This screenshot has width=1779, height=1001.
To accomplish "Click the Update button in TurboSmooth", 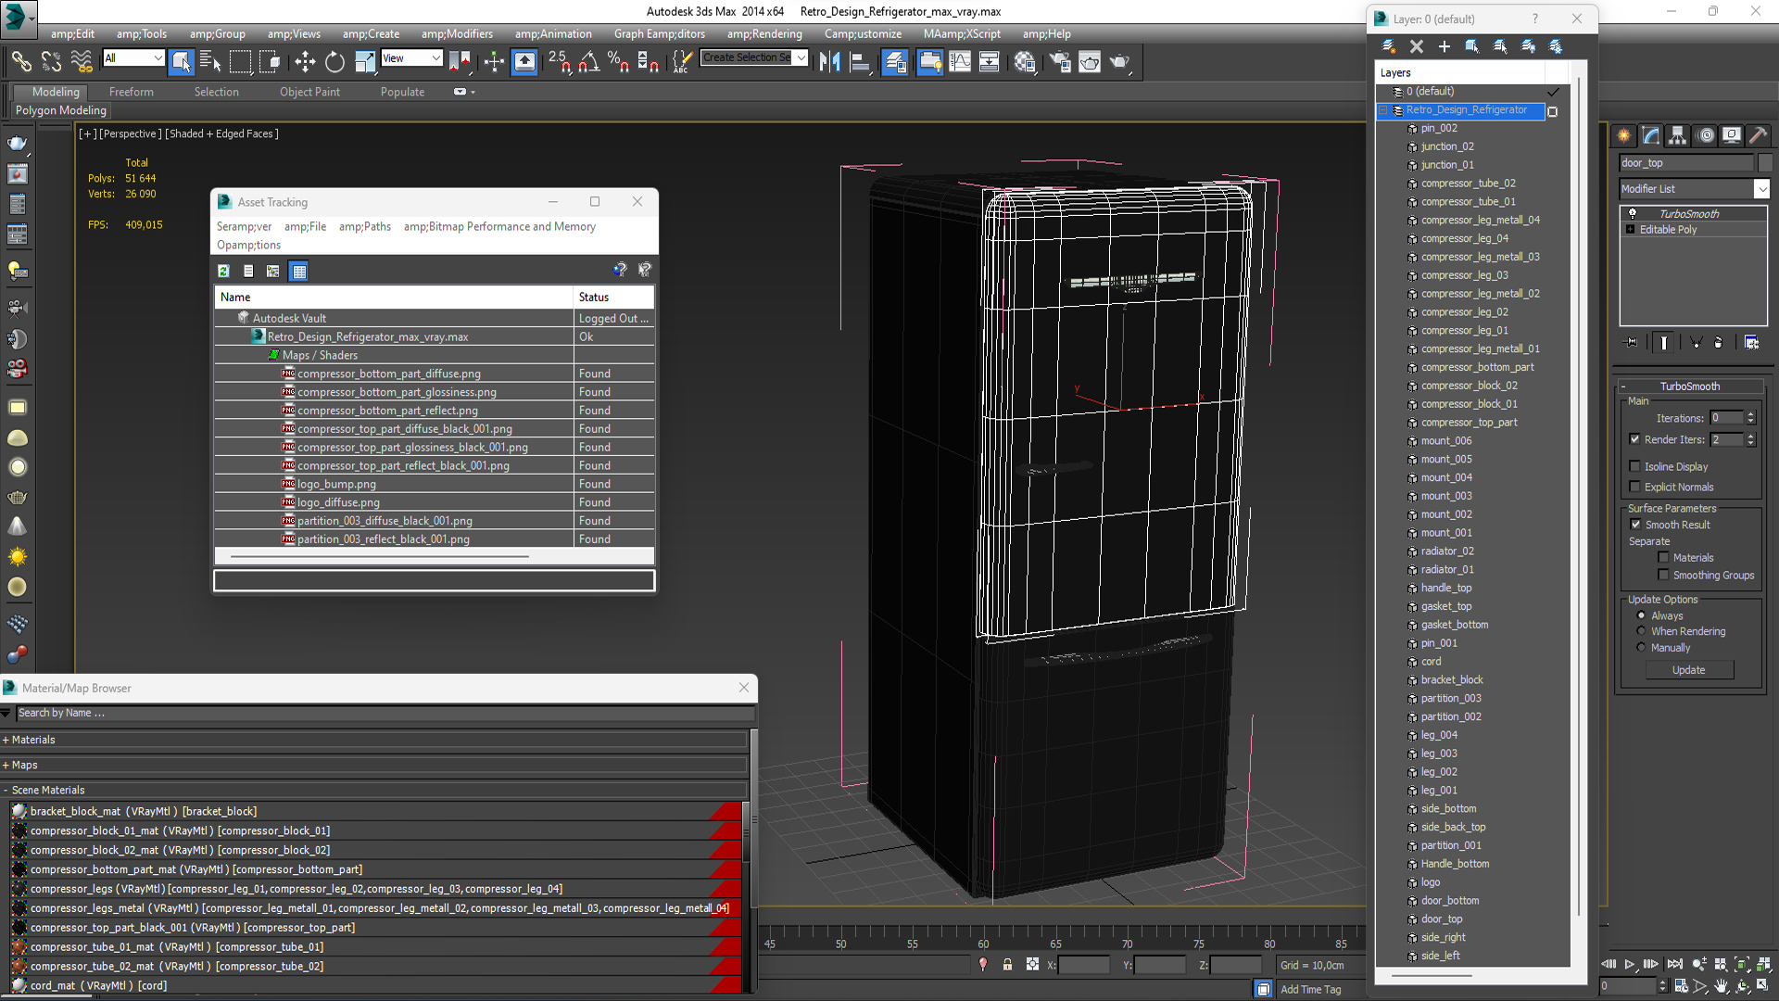I will point(1689,670).
